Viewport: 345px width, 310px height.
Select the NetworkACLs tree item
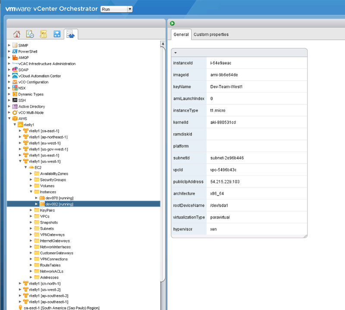[52, 271]
